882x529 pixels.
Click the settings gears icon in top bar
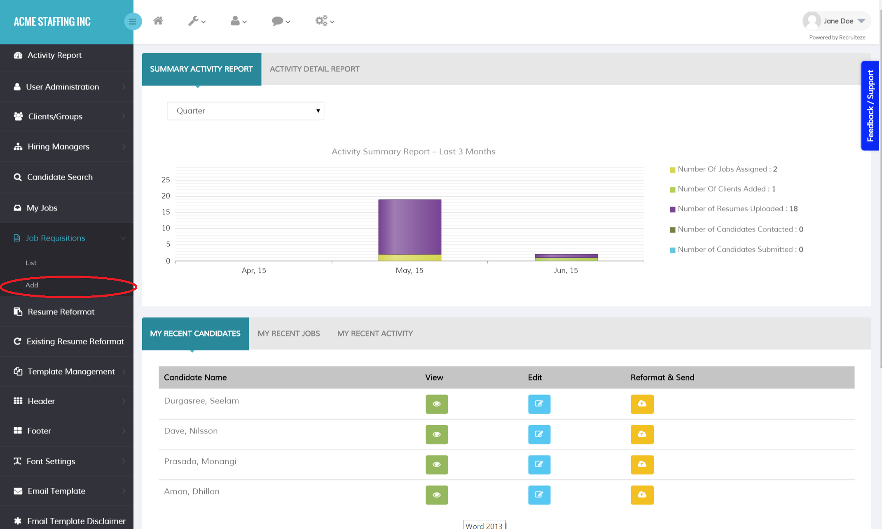(x=322, y=21)
